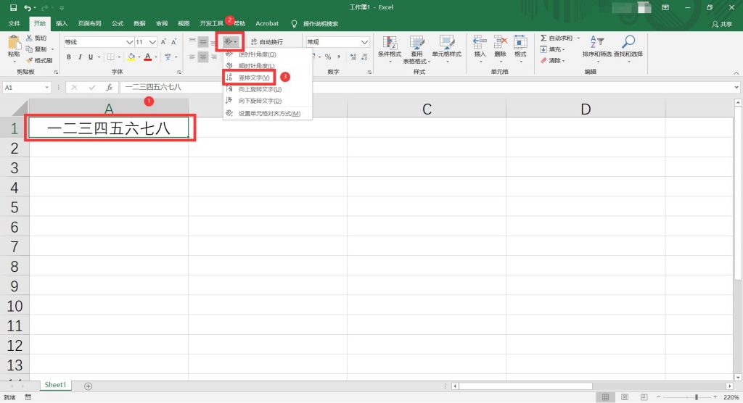Open the 文件 (File) tab
This screenshot has width=743, height=403.
click(x=15, y=24)
